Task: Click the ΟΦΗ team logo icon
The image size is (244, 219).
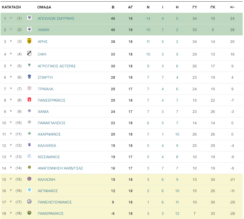Action: (x=29, y=53)
